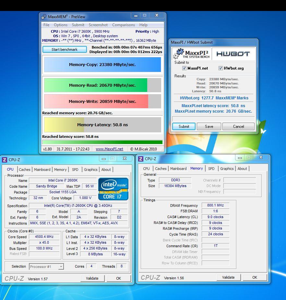Click the MaxxMEM gear icon in title bar
This screenshot has height=300, width=286.
pyautogui.click(x=44, y=17)
